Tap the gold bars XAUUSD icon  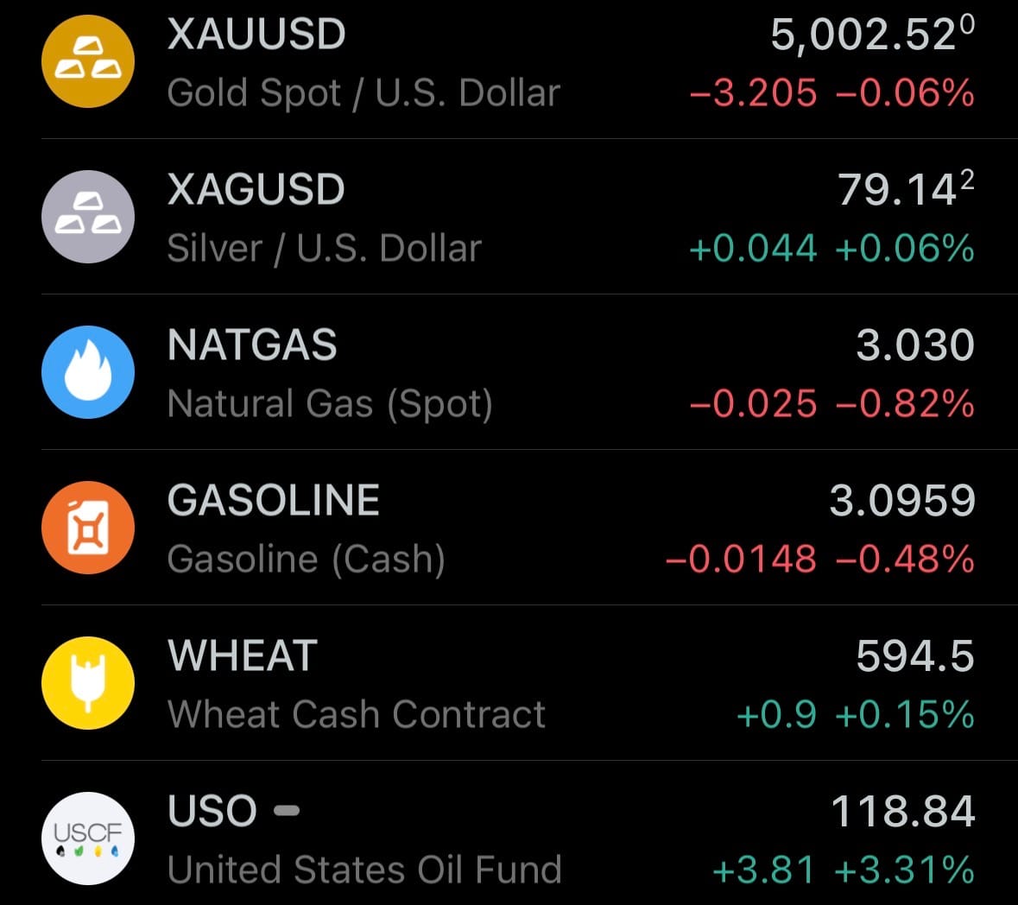point(88,61)
